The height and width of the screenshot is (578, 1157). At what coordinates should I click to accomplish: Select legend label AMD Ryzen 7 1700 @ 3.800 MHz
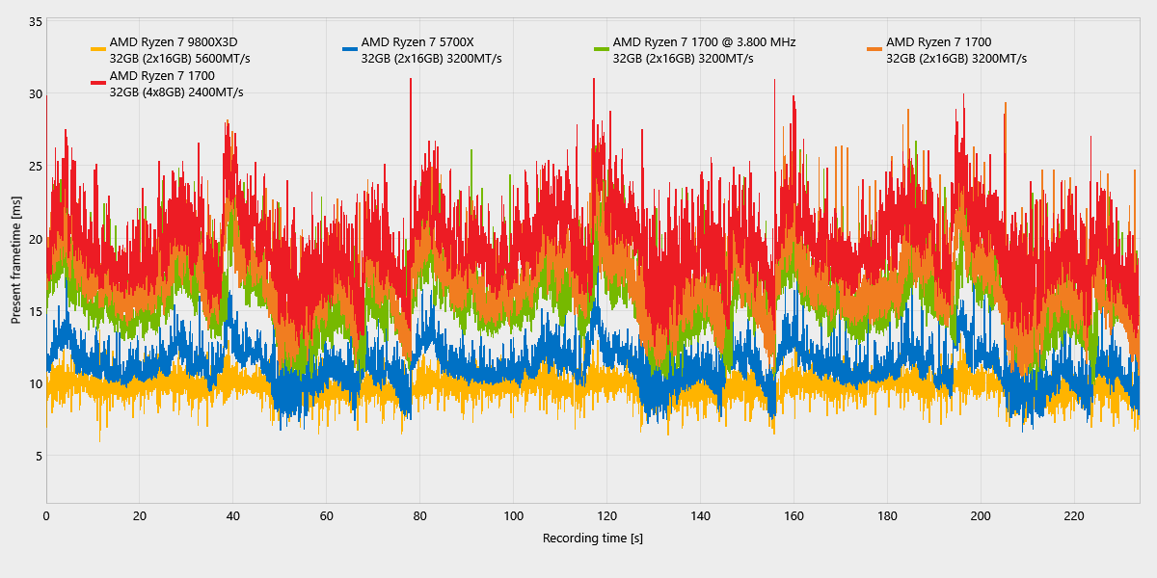tap(704, 42)
